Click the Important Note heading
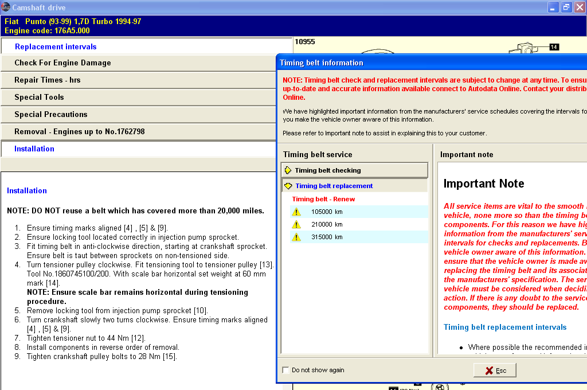The image size is (587, 390). [484, 184]
